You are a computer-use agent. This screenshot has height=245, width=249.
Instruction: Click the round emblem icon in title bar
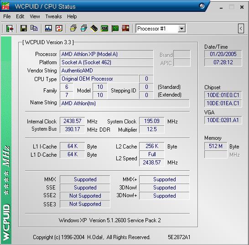coord(202,6)
